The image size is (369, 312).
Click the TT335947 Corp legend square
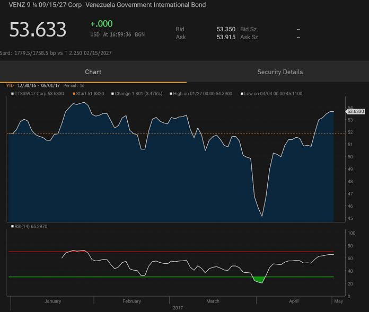click(13, 94)
